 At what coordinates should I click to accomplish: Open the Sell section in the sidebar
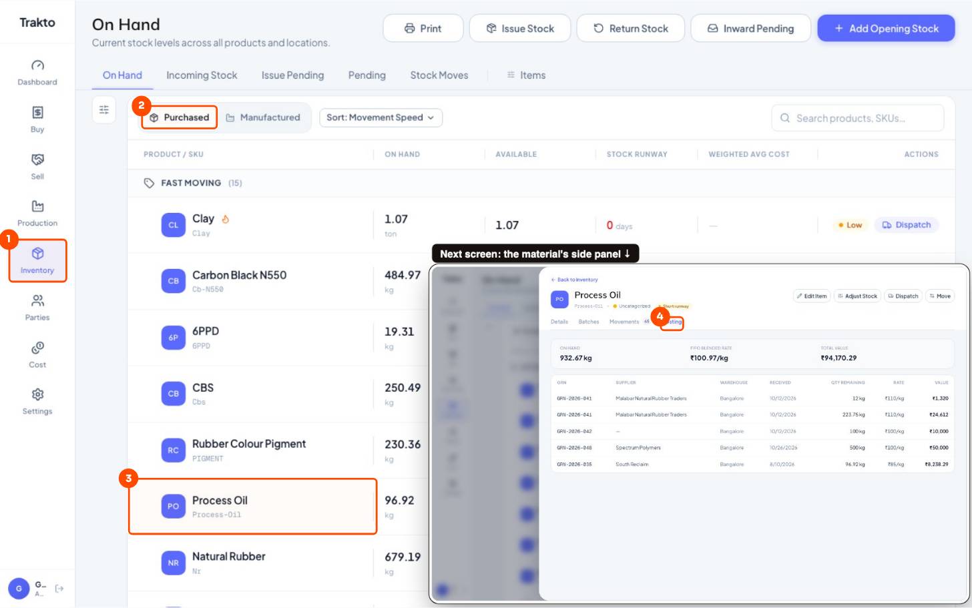coord(37,167)
